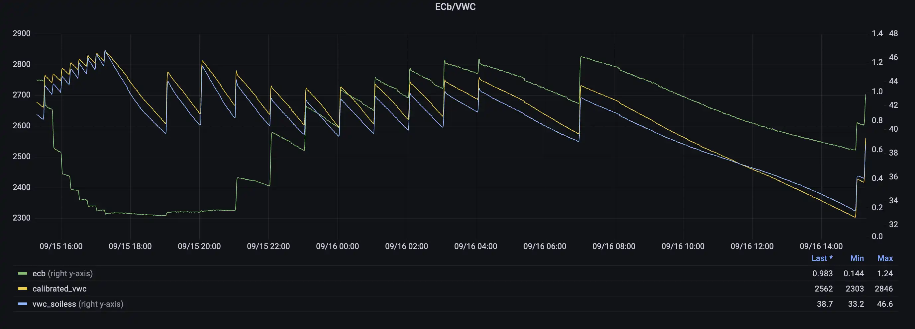Click the right y-axis 1.4 value

click(877, 33)
